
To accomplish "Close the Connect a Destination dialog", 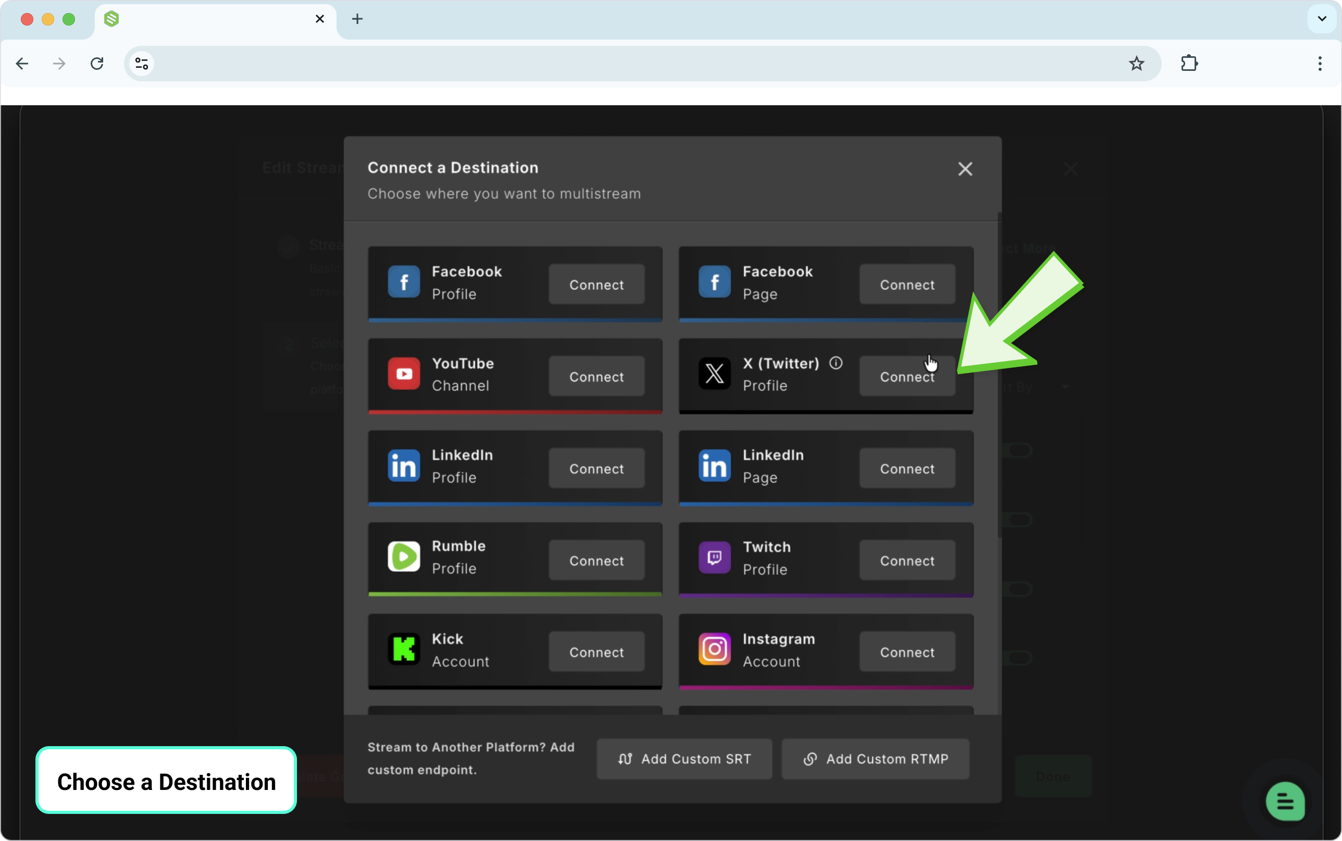I will pyautogui.click(x=965, y=169).
